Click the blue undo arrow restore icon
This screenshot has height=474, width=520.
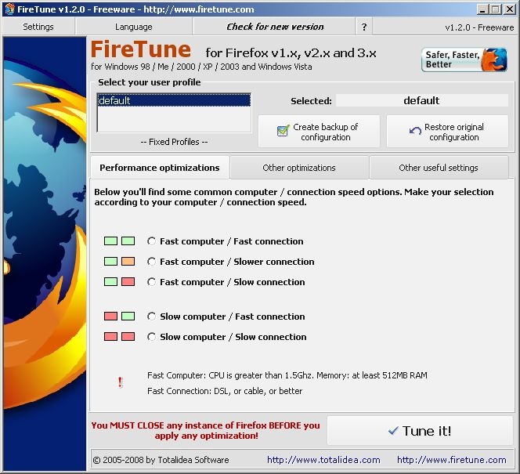(415, 132)
